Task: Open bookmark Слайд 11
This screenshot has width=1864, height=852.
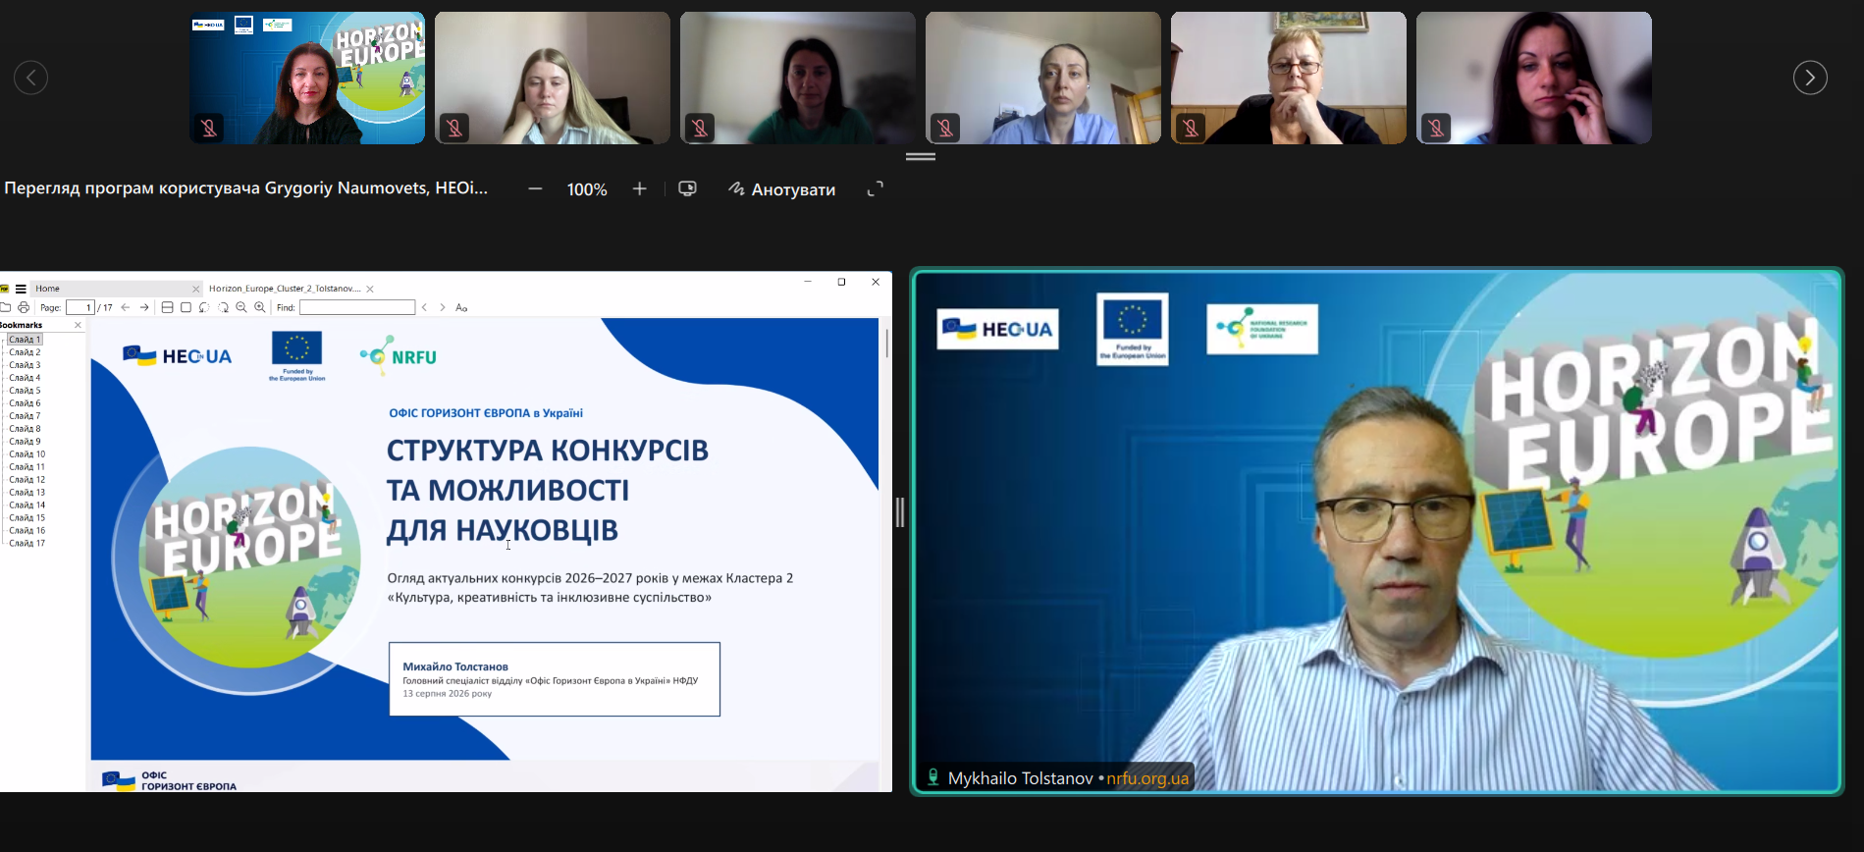Action: [x=27, y=467]
